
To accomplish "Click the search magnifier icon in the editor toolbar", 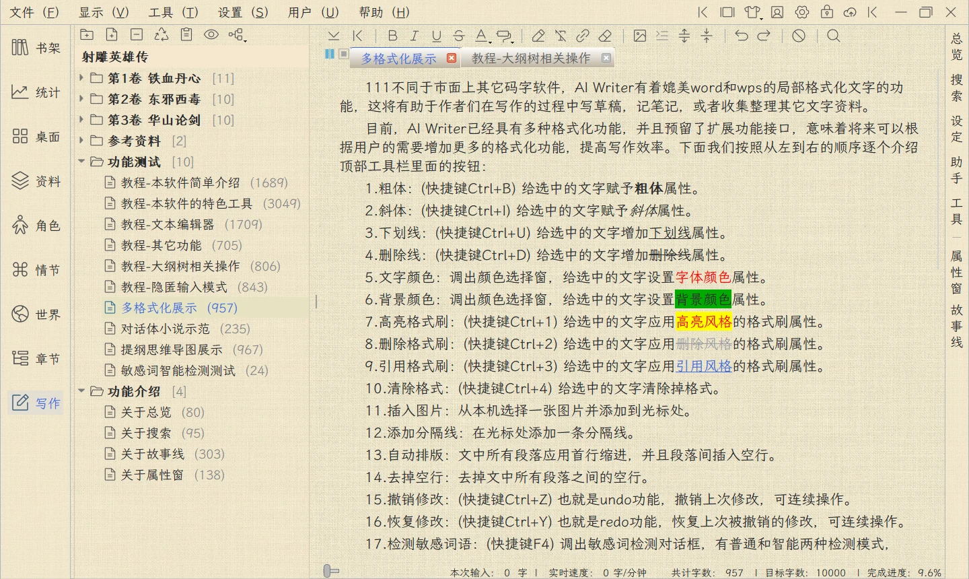I will click(x=833, y=36).
